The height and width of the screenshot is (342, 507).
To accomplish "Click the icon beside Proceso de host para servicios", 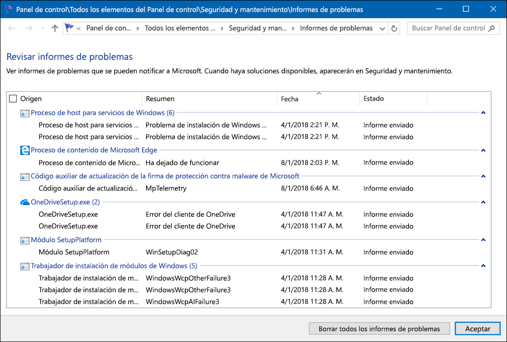I will (x=25, y=113).
